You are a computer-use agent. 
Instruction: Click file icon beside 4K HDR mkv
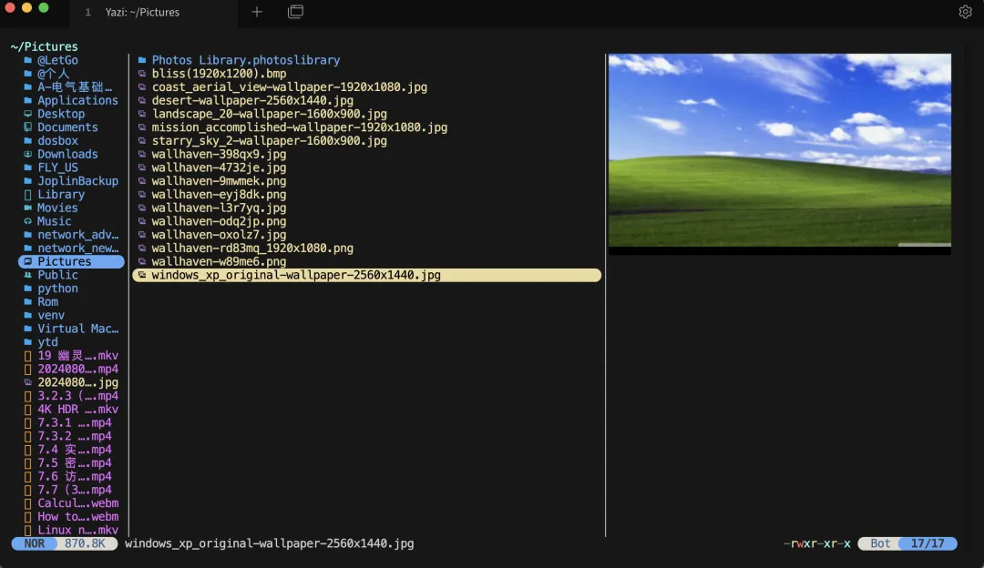tap(27, 410)
